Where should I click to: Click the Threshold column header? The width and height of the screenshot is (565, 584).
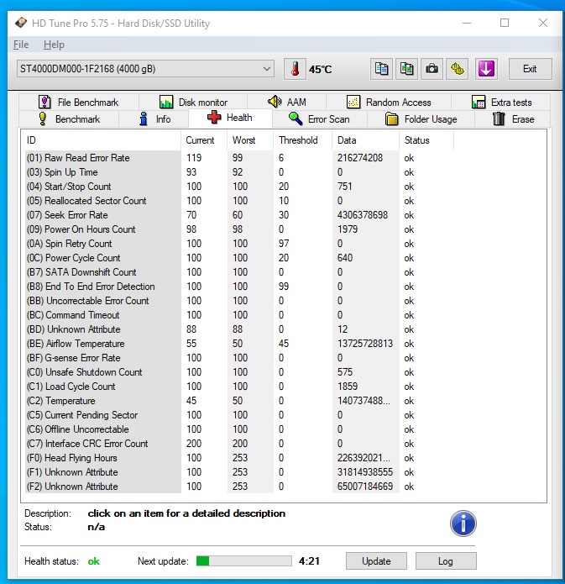click(298, 140)
